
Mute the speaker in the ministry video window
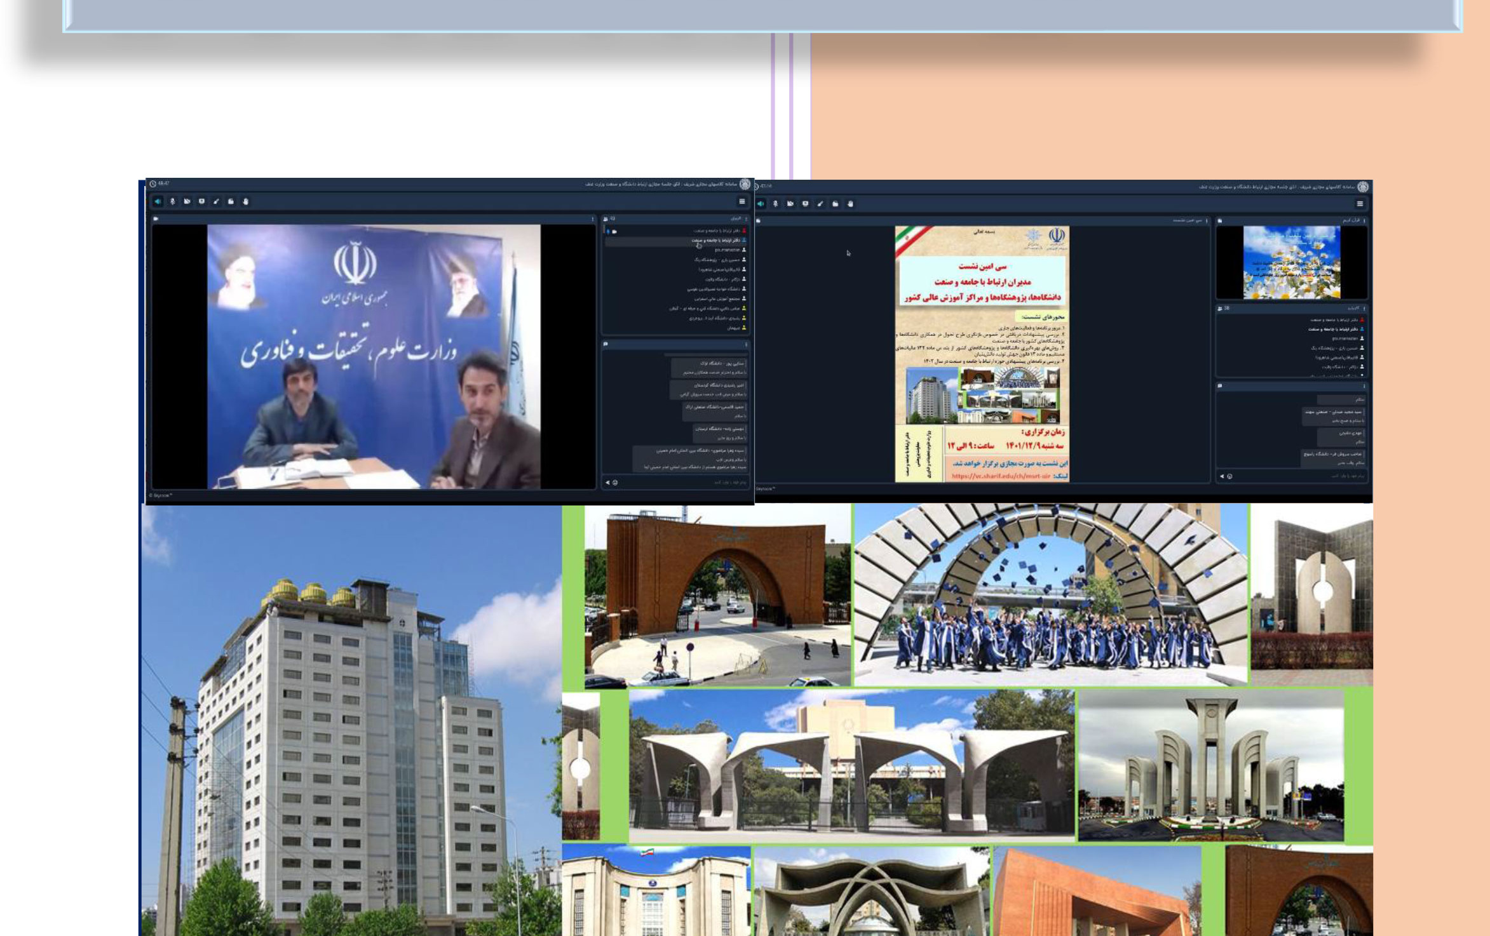pyautogui.click(x=158, y=201)
